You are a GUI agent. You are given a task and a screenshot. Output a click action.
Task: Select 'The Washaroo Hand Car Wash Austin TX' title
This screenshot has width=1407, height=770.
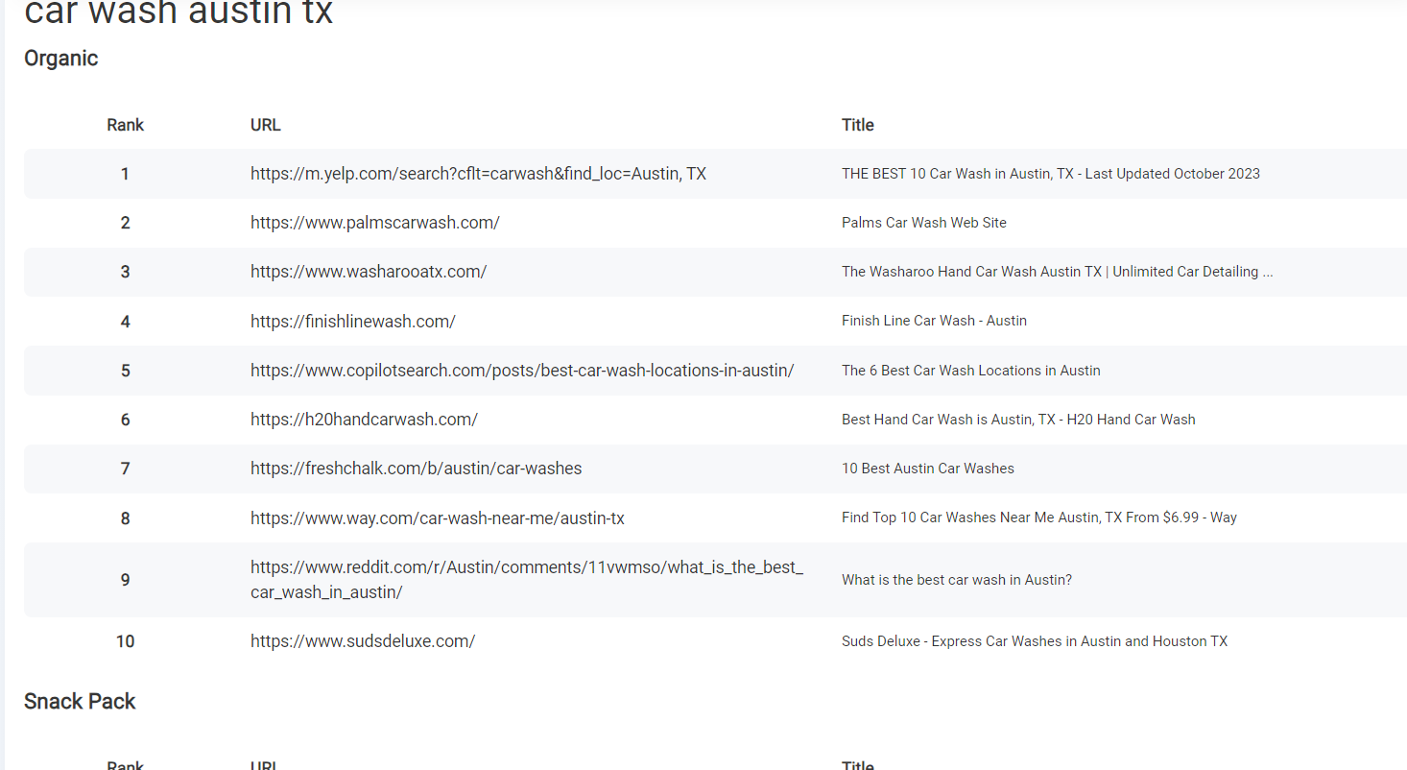[1058, 272]
